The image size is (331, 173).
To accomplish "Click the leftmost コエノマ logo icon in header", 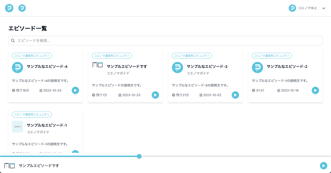I will [x=9, y=8].
